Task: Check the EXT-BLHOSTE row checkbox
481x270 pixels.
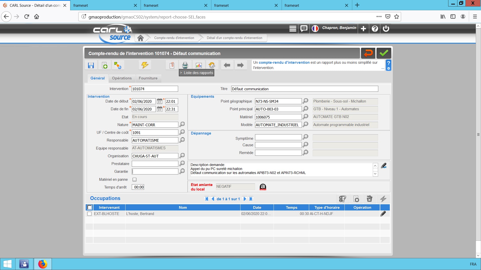Action: [89, 214]
